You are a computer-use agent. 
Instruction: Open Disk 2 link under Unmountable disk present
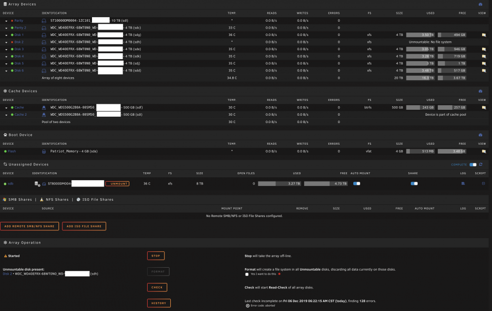[x=7, y=274]
